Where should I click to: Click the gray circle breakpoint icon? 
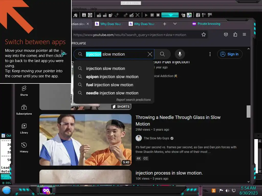point(90,15)
